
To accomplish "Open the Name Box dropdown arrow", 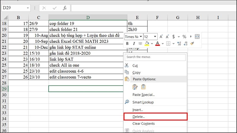I will click(28, 8).
